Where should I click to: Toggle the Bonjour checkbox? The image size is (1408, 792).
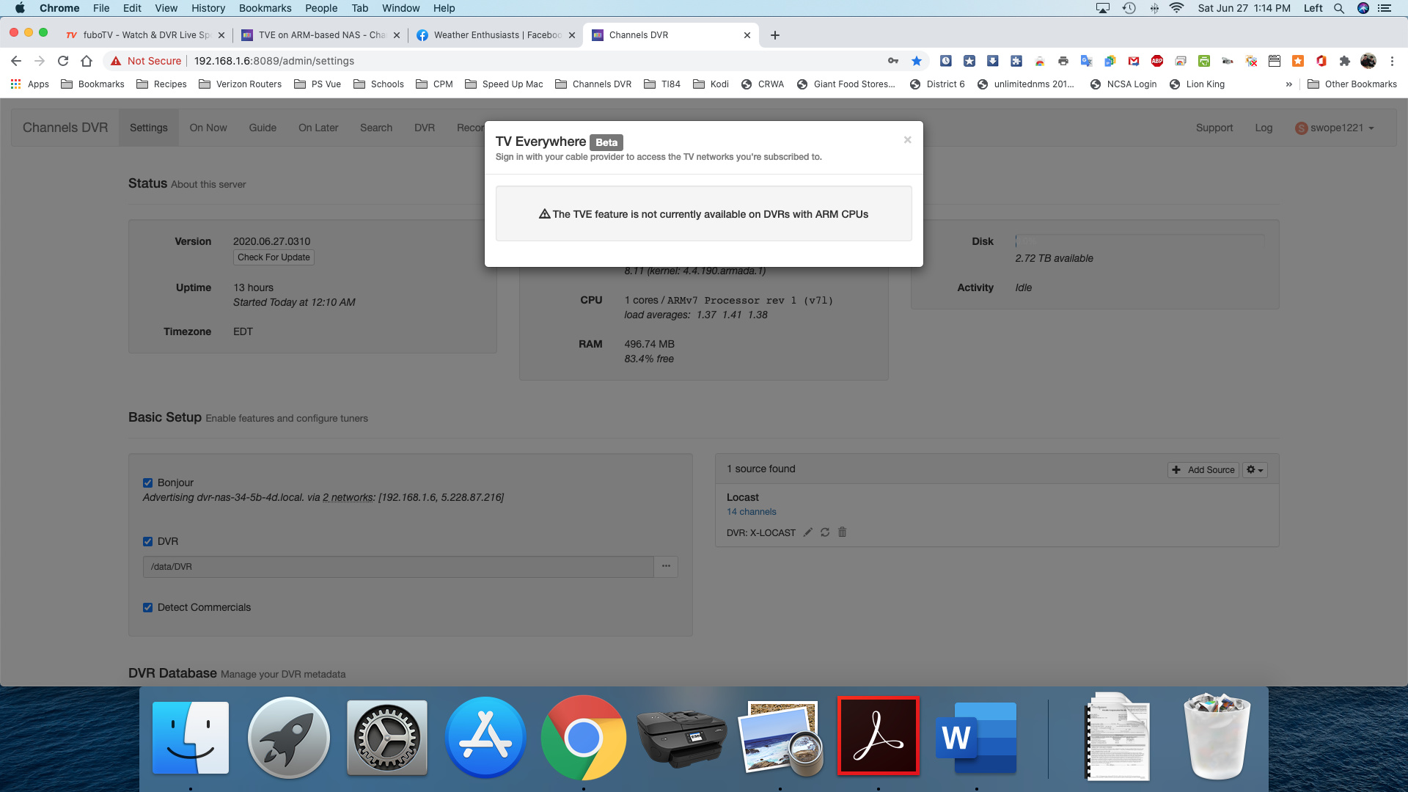pos(147,483)
